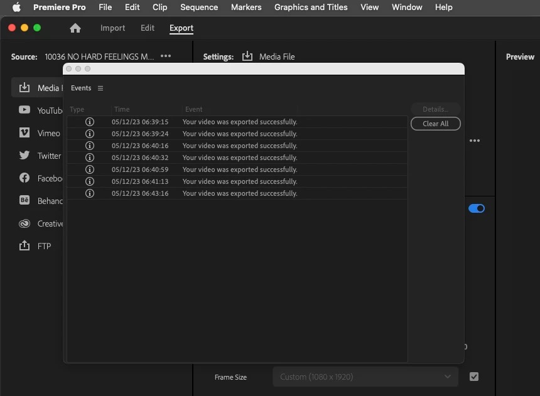This screenshot has height=396, width=540.
Task: Open Events panel hamburger menu
Action: pyautogui.click(x=100, y=88)
